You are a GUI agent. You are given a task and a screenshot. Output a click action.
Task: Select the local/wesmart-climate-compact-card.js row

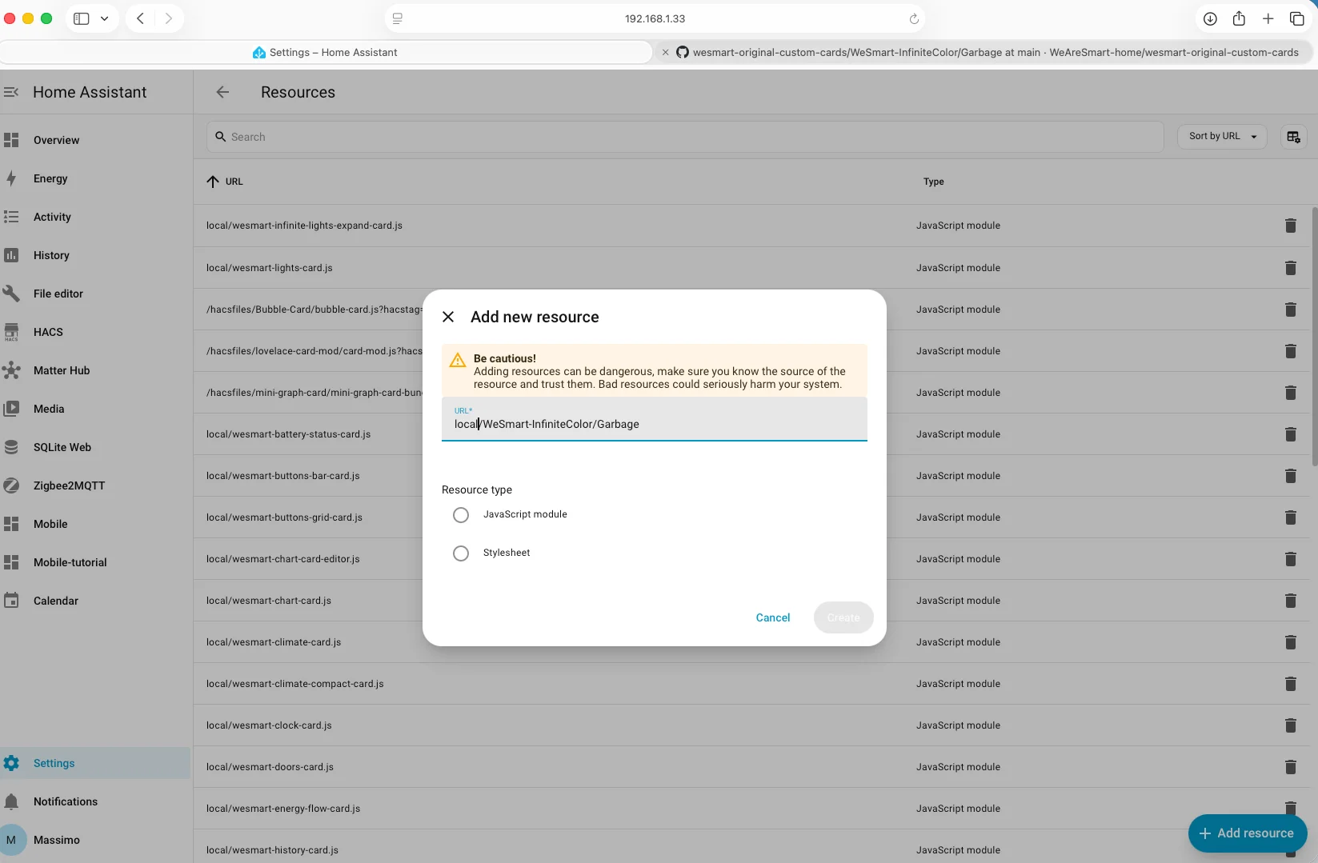tap(752, 684)
